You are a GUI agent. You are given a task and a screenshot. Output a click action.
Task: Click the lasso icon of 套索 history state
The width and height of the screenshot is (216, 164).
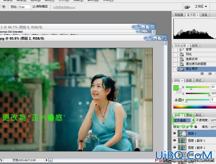pos(182,50)
